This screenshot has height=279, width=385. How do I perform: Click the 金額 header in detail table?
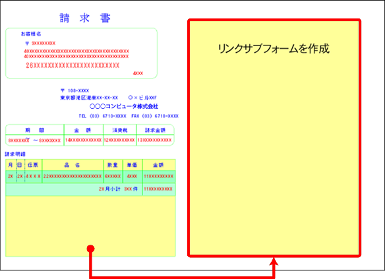tap(158, 165)
